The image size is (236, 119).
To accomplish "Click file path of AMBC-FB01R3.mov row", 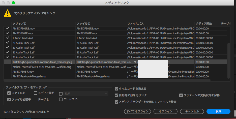I will pyautogui.click(x=161, y=28).
